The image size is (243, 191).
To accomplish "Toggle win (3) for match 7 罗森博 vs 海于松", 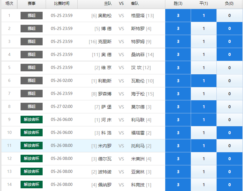I will [x=178, y=94].
